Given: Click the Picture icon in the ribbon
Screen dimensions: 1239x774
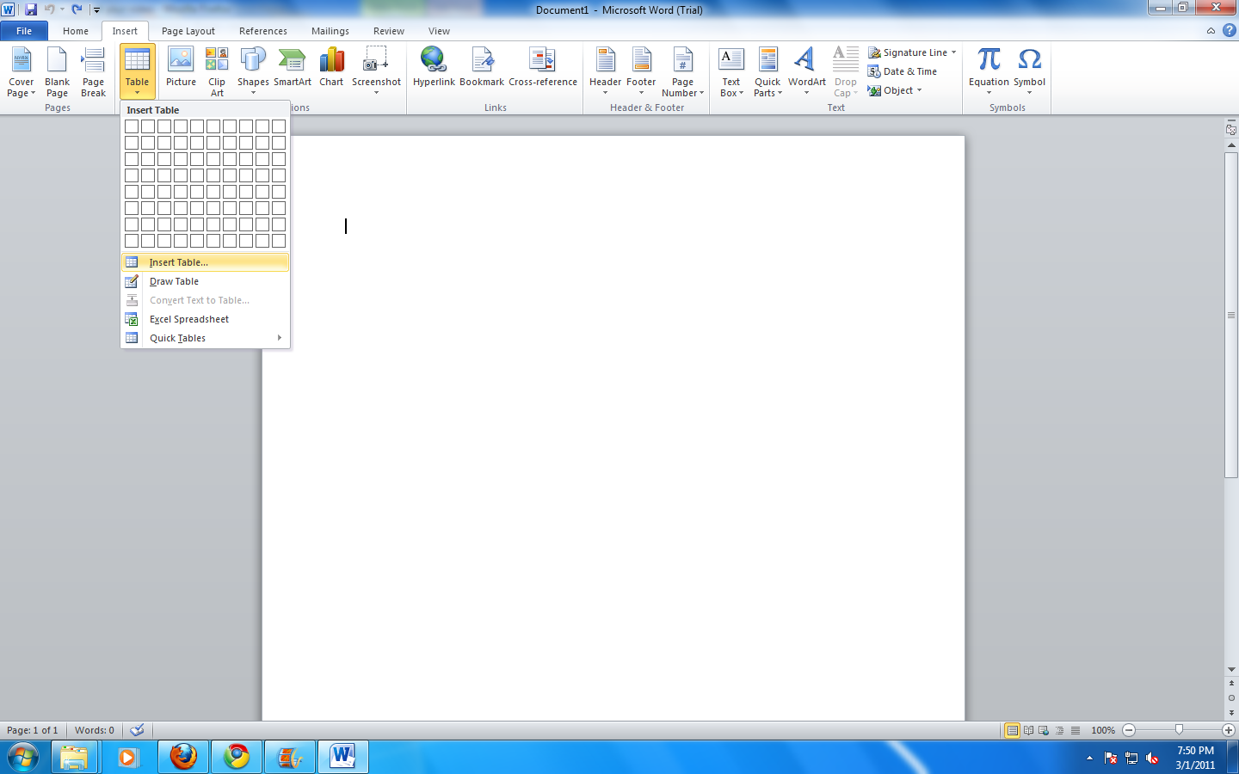Looking at the screenshot, I should point(181,68).
